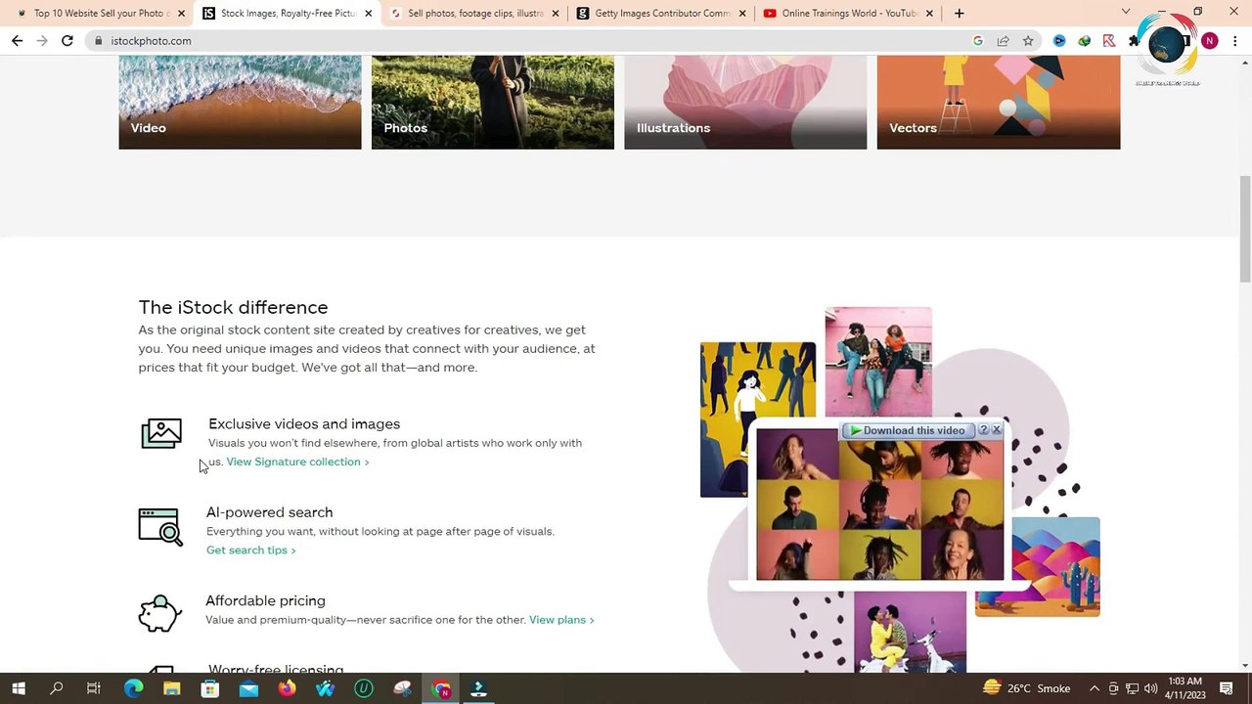The height and width of the screenshot is (704, 1252).
Task: Open the blue arrow browser extension
Action: click(x=1059, y=41)
